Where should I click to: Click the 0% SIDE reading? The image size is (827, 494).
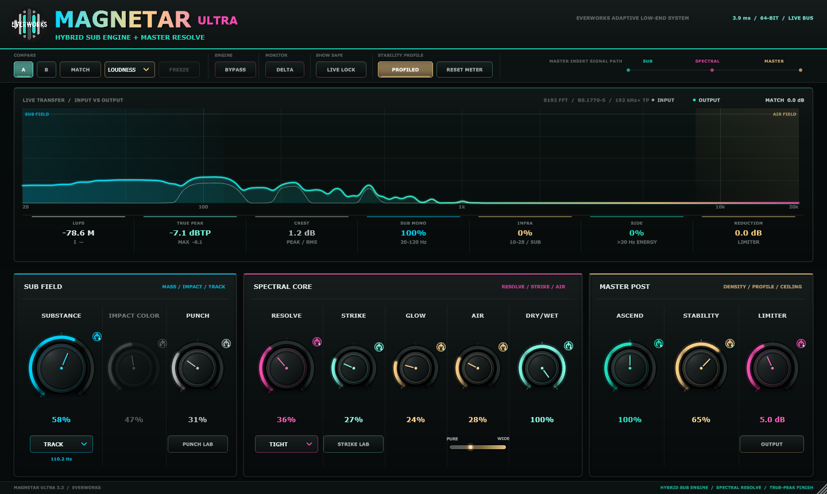(x=637, y=233)
